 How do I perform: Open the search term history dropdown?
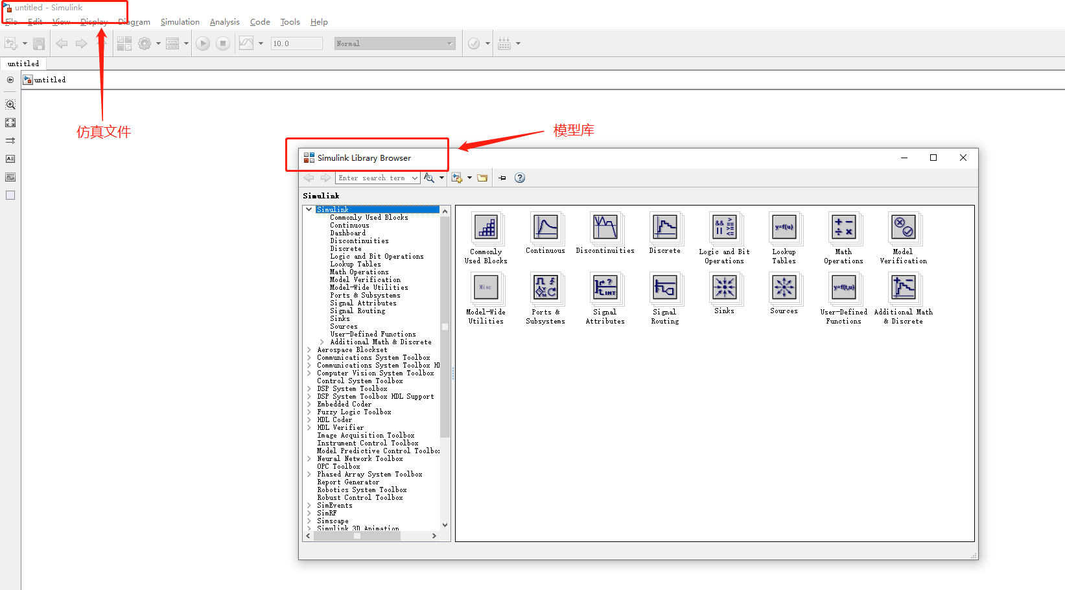415,178
